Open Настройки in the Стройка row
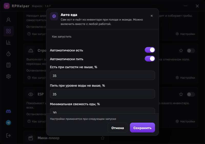 (x=185, y=78)
